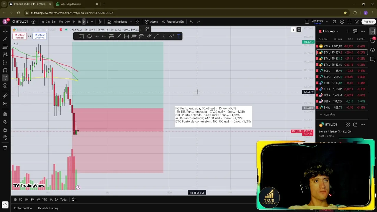This screenshot has width=377, height=212.
Task: Click the trash icon to remove drawings
Action: (x=5, y=148)
